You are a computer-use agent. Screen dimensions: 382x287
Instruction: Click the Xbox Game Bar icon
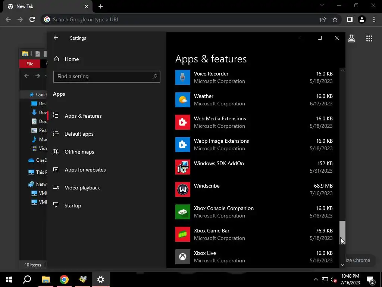pos(183,235)
